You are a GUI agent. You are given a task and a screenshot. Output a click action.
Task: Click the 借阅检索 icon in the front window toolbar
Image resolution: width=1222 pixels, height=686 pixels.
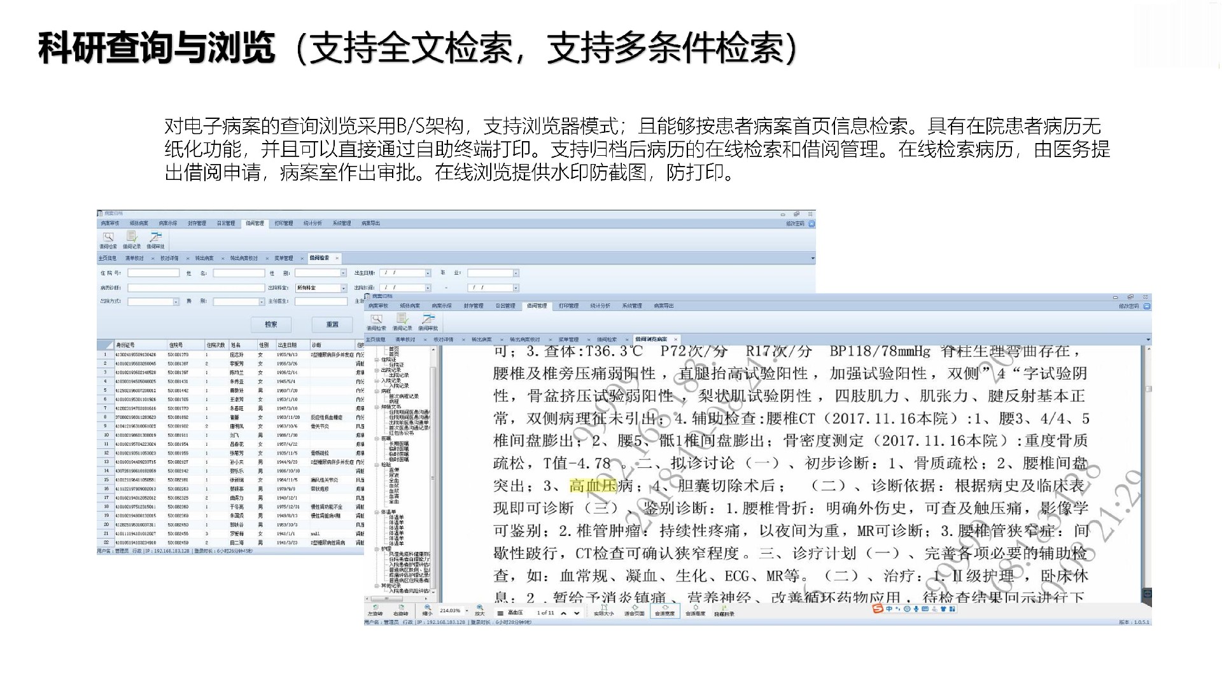tap(376, 320)
